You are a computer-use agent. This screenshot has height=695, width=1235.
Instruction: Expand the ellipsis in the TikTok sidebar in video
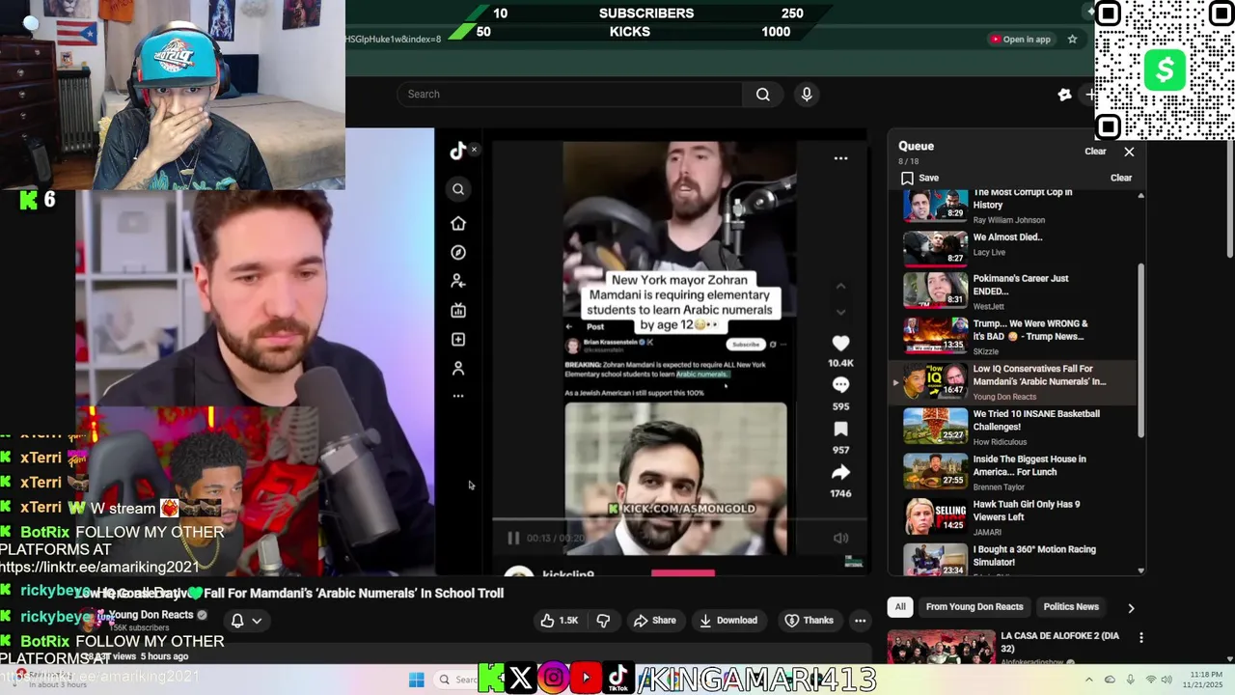coord(458,396)
